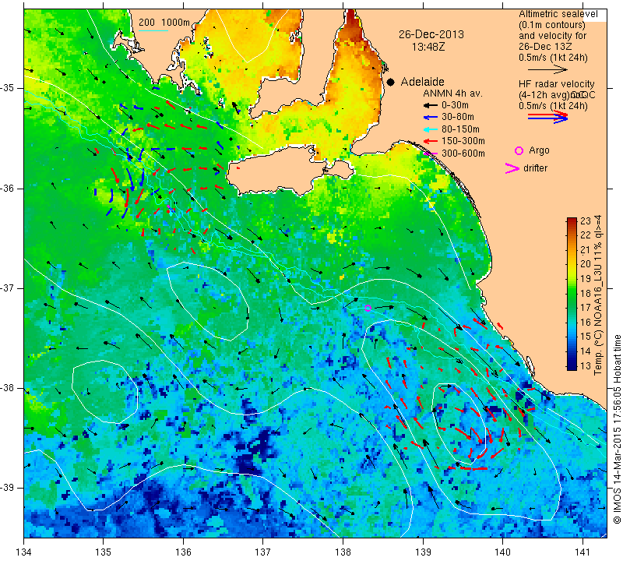This screenshot has height=561, width=623.
Task: Click the 18 degree colorbar tick label
Action: (586, 294)
